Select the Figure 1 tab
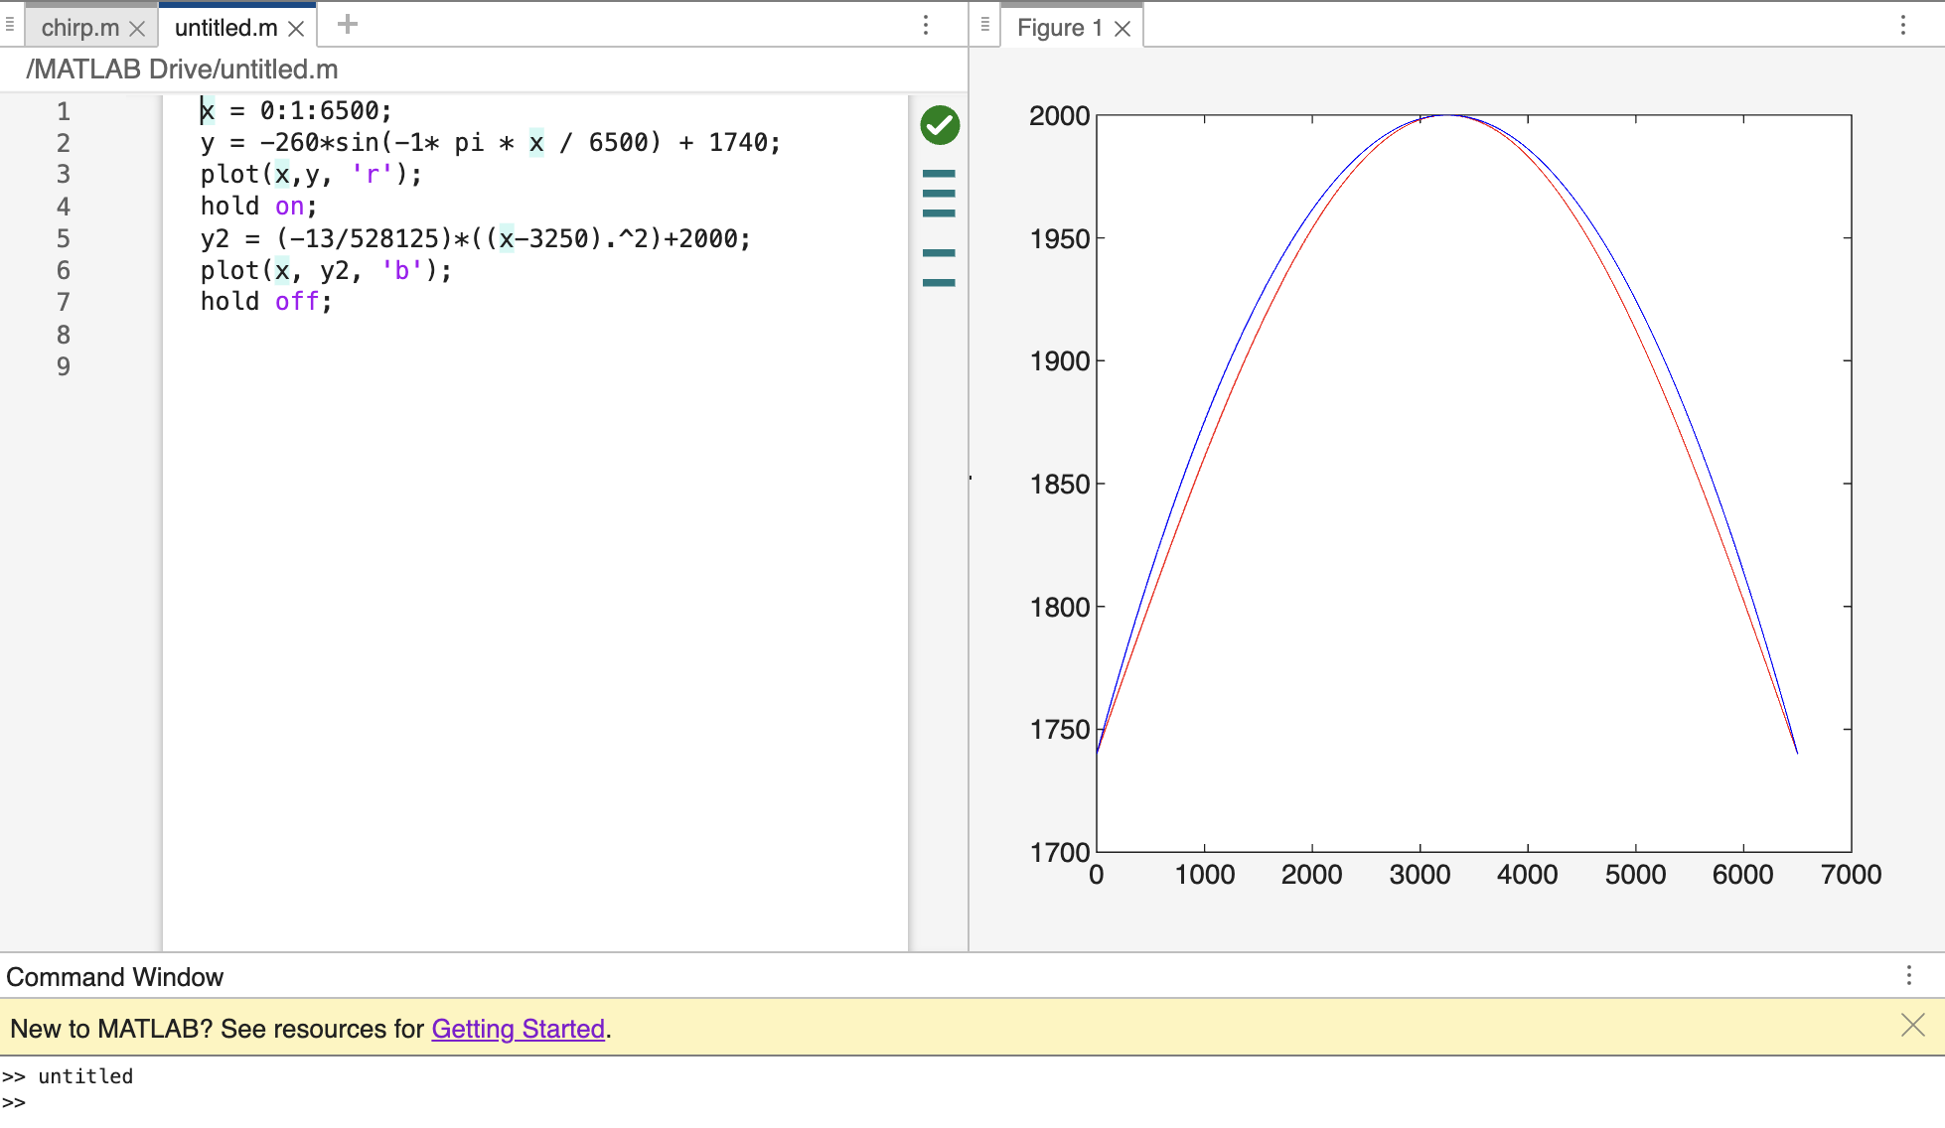This screenshot has width=1945, height=1128. pyautogui.click(x=1059, y=28)
